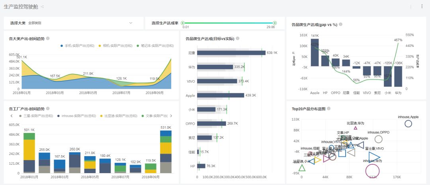Click the 211.8K label on area chart
Image resolution: width=430 pixels, height=185 pixels.
[88, 73]
